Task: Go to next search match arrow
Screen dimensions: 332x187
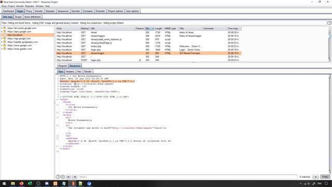Action: pos(75,177)
